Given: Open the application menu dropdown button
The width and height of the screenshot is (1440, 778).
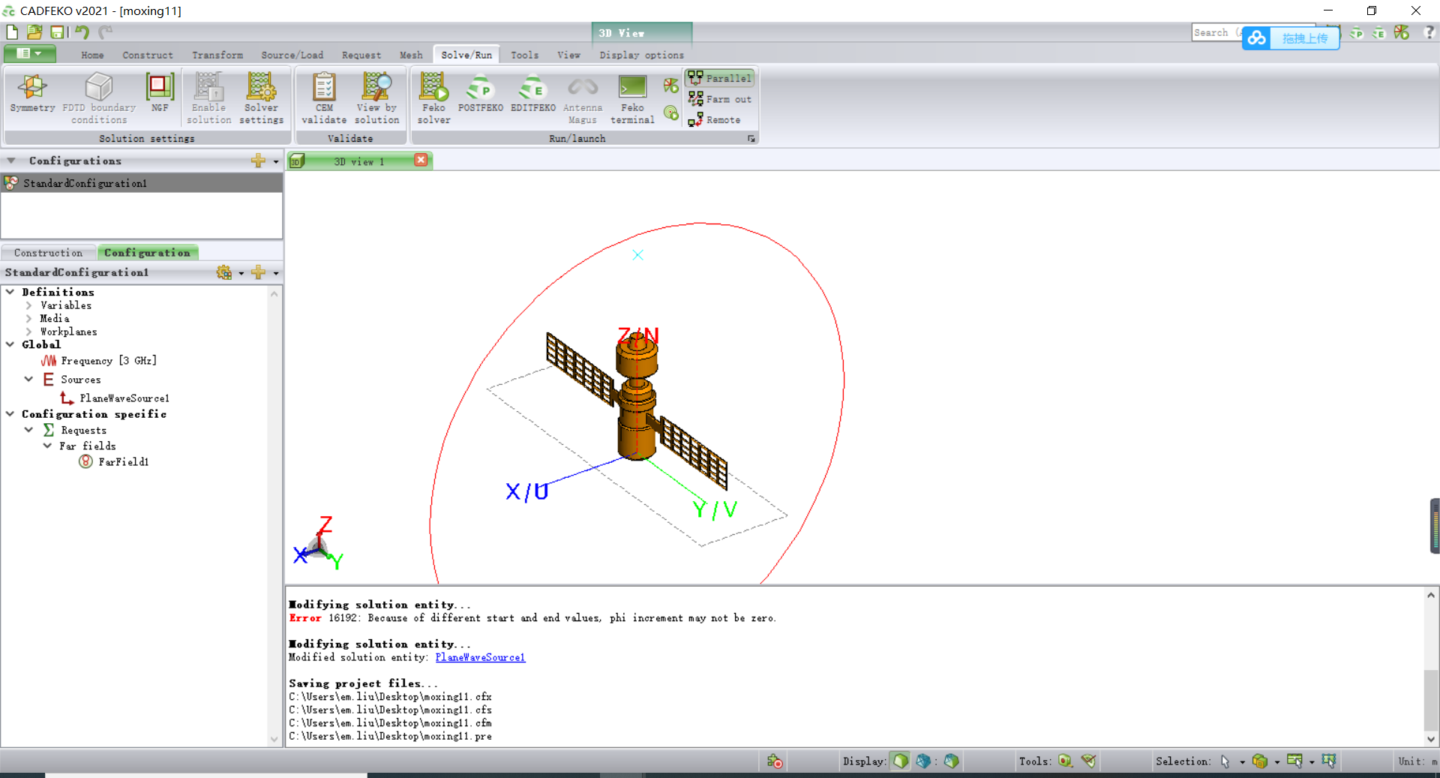Looking at the screenshot, I should pyautogui.click(x=30, y=54).
